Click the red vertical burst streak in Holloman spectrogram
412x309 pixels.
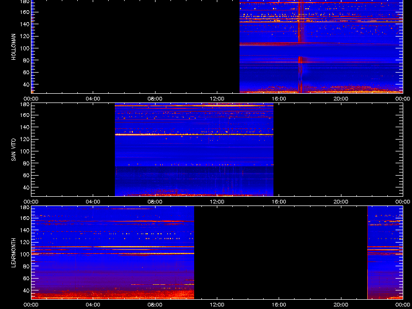(299, 47)
